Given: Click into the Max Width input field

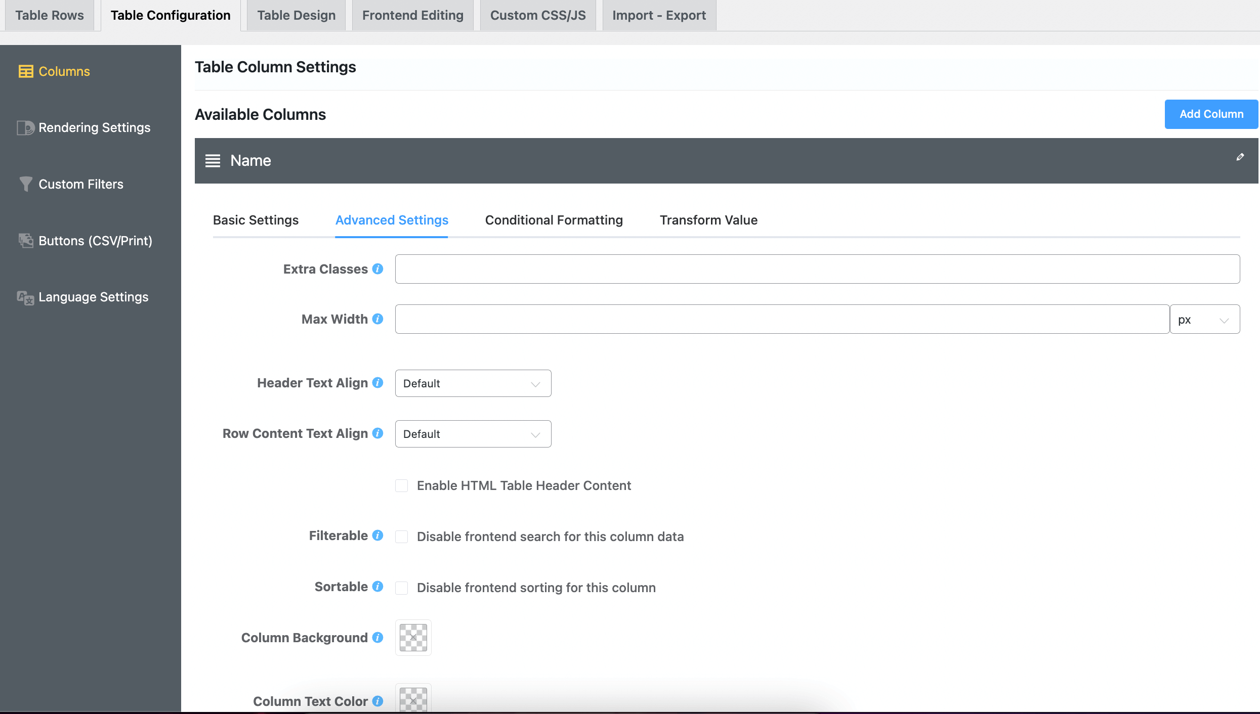Looking at the screenshot, I should point(782,319).
